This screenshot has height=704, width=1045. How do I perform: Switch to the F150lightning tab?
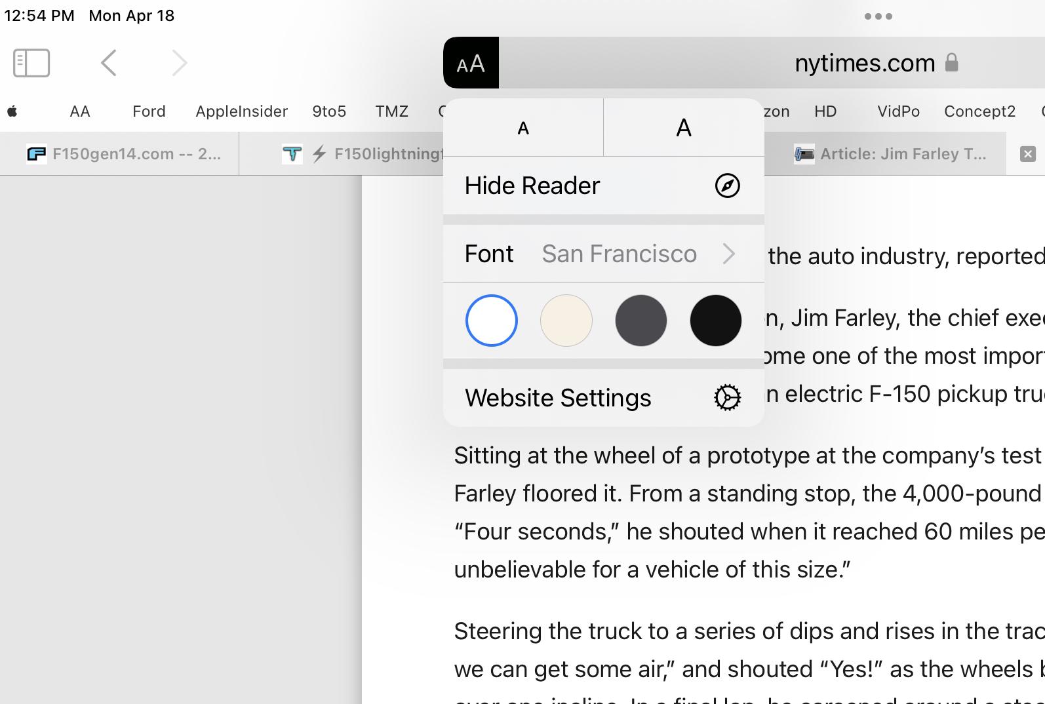[x=342, y=154]
